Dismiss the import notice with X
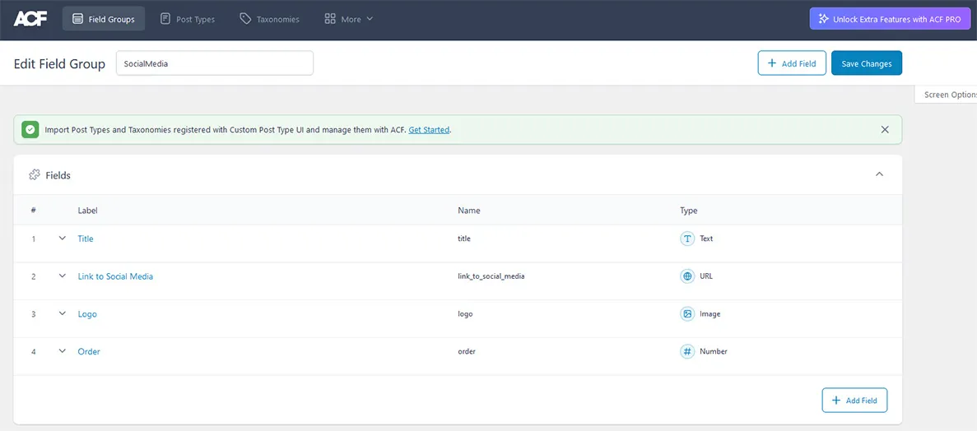This screenshot has height=431, width=977. click(885, 130)
